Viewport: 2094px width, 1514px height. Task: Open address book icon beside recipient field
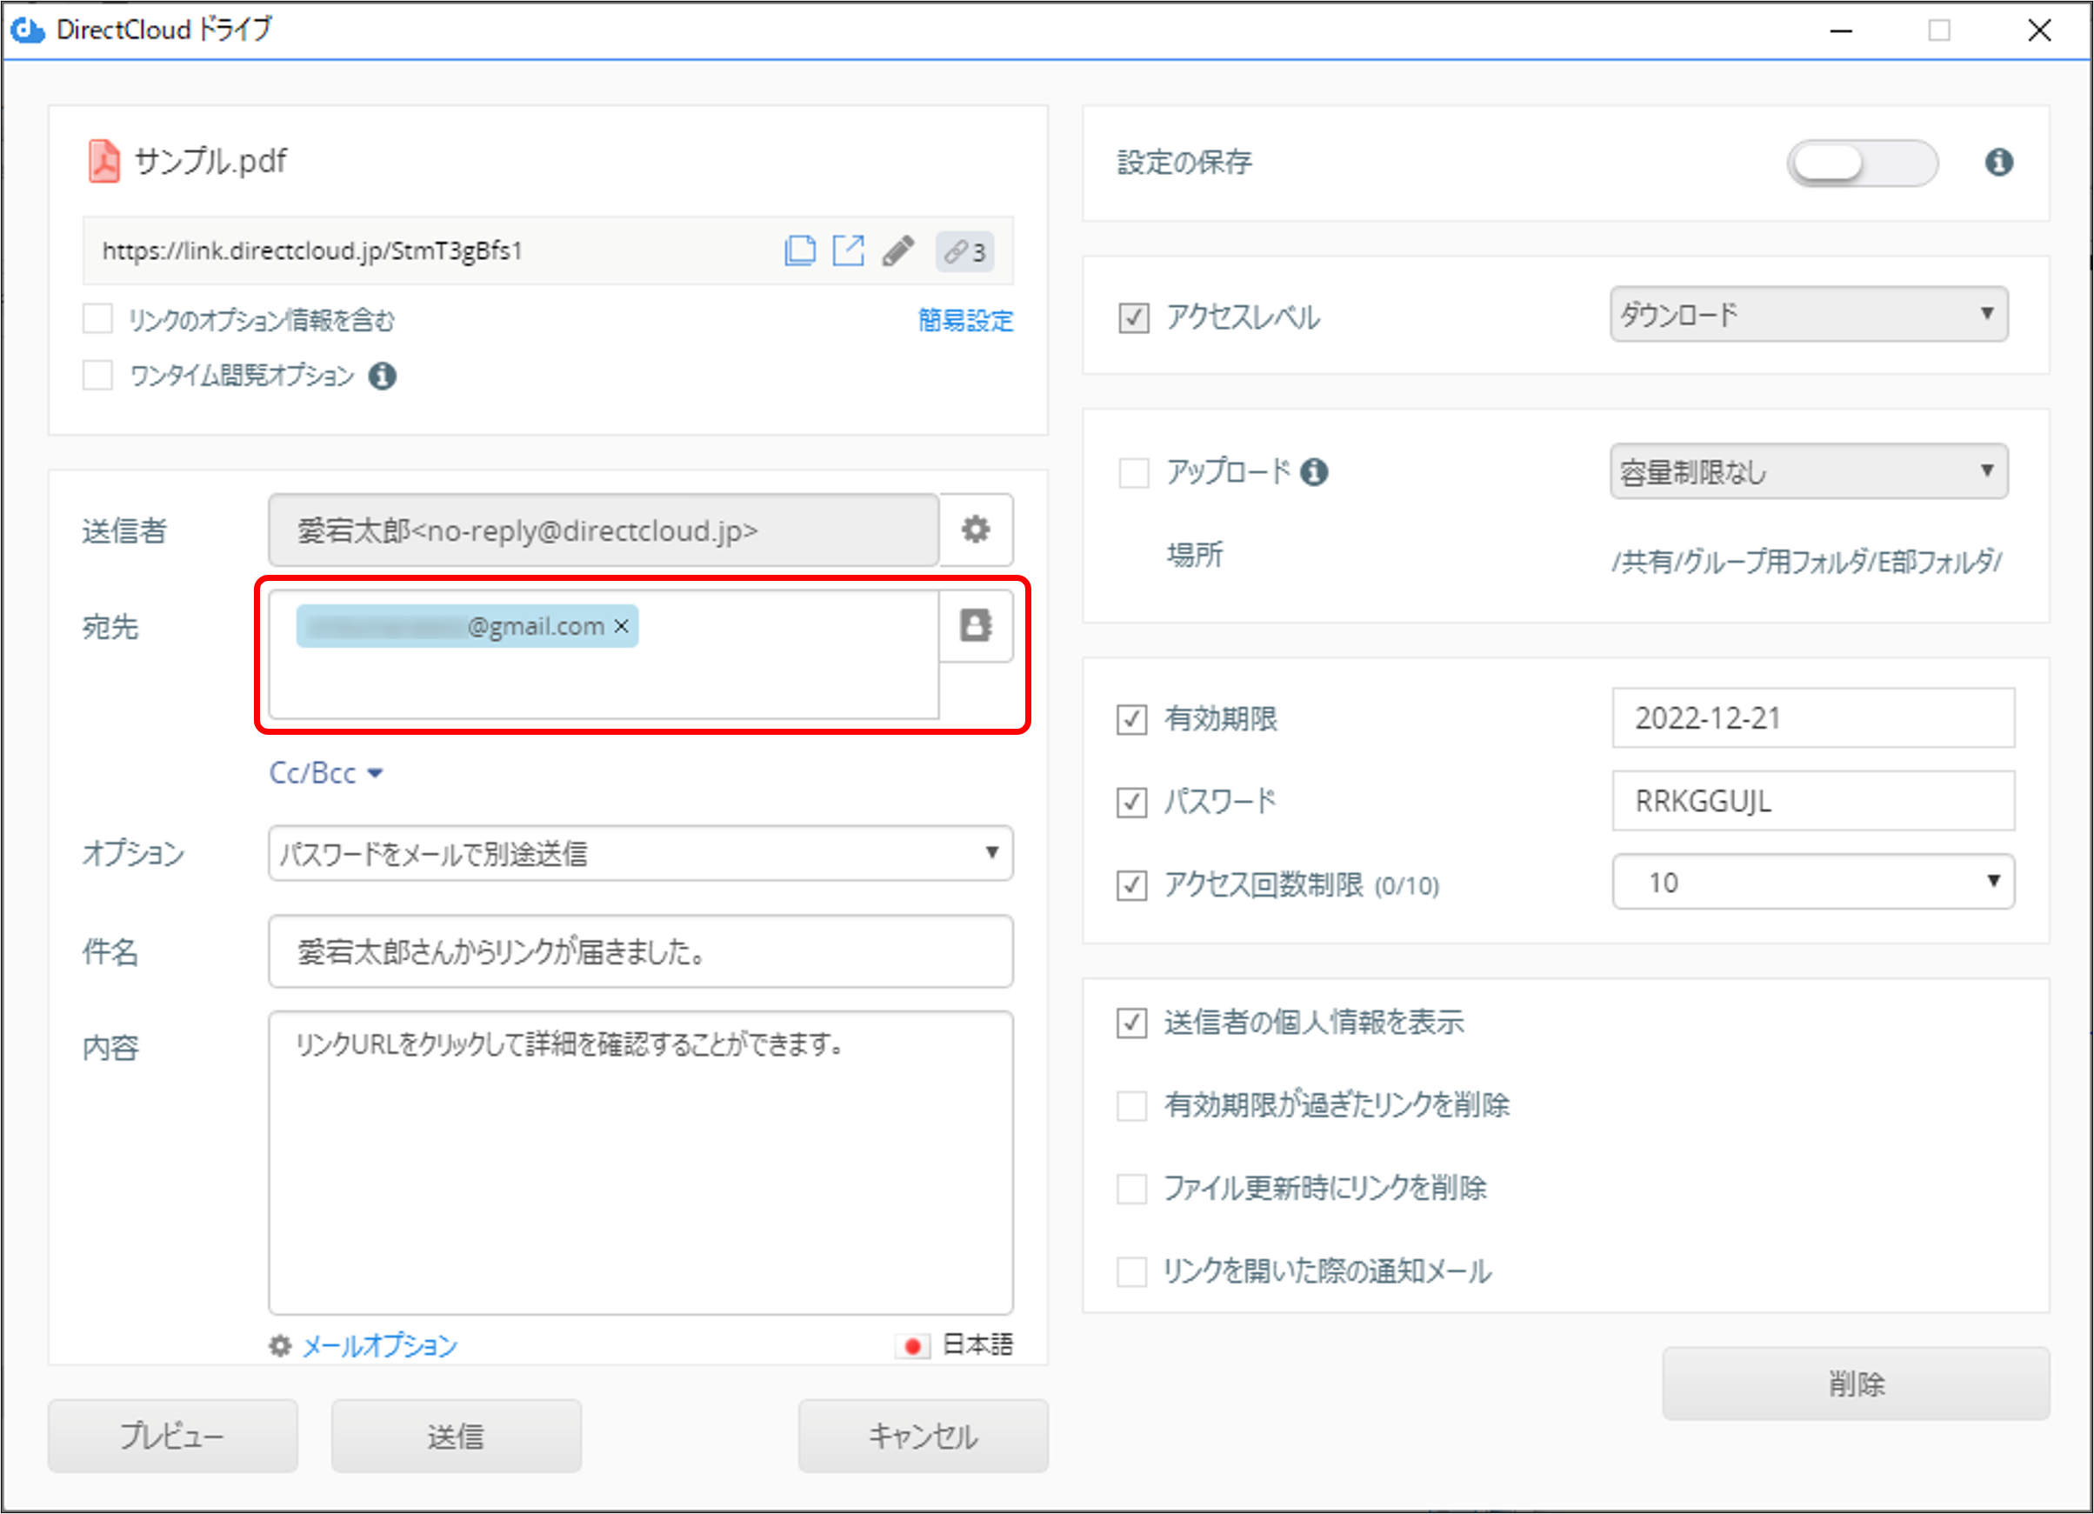click(976, 626)
